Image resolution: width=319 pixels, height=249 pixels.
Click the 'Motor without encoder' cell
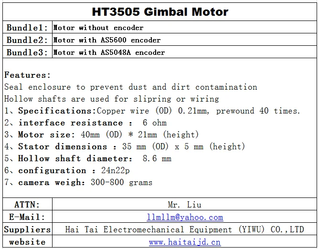click(184, 27)
